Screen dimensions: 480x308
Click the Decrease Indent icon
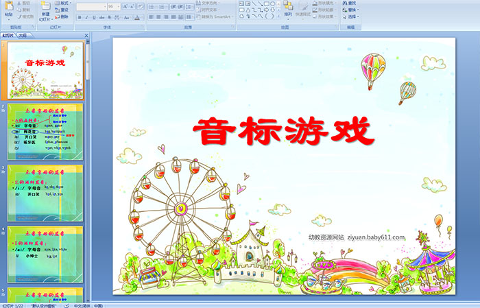tap(173, 7)
